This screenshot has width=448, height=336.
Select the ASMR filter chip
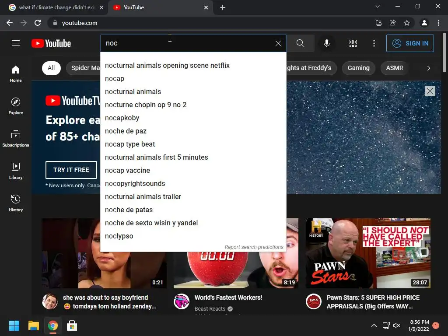click(x=395, y=68)
